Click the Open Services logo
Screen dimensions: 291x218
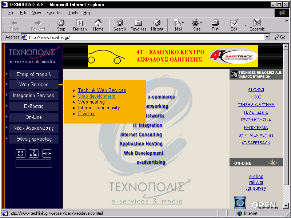point(264,205)
